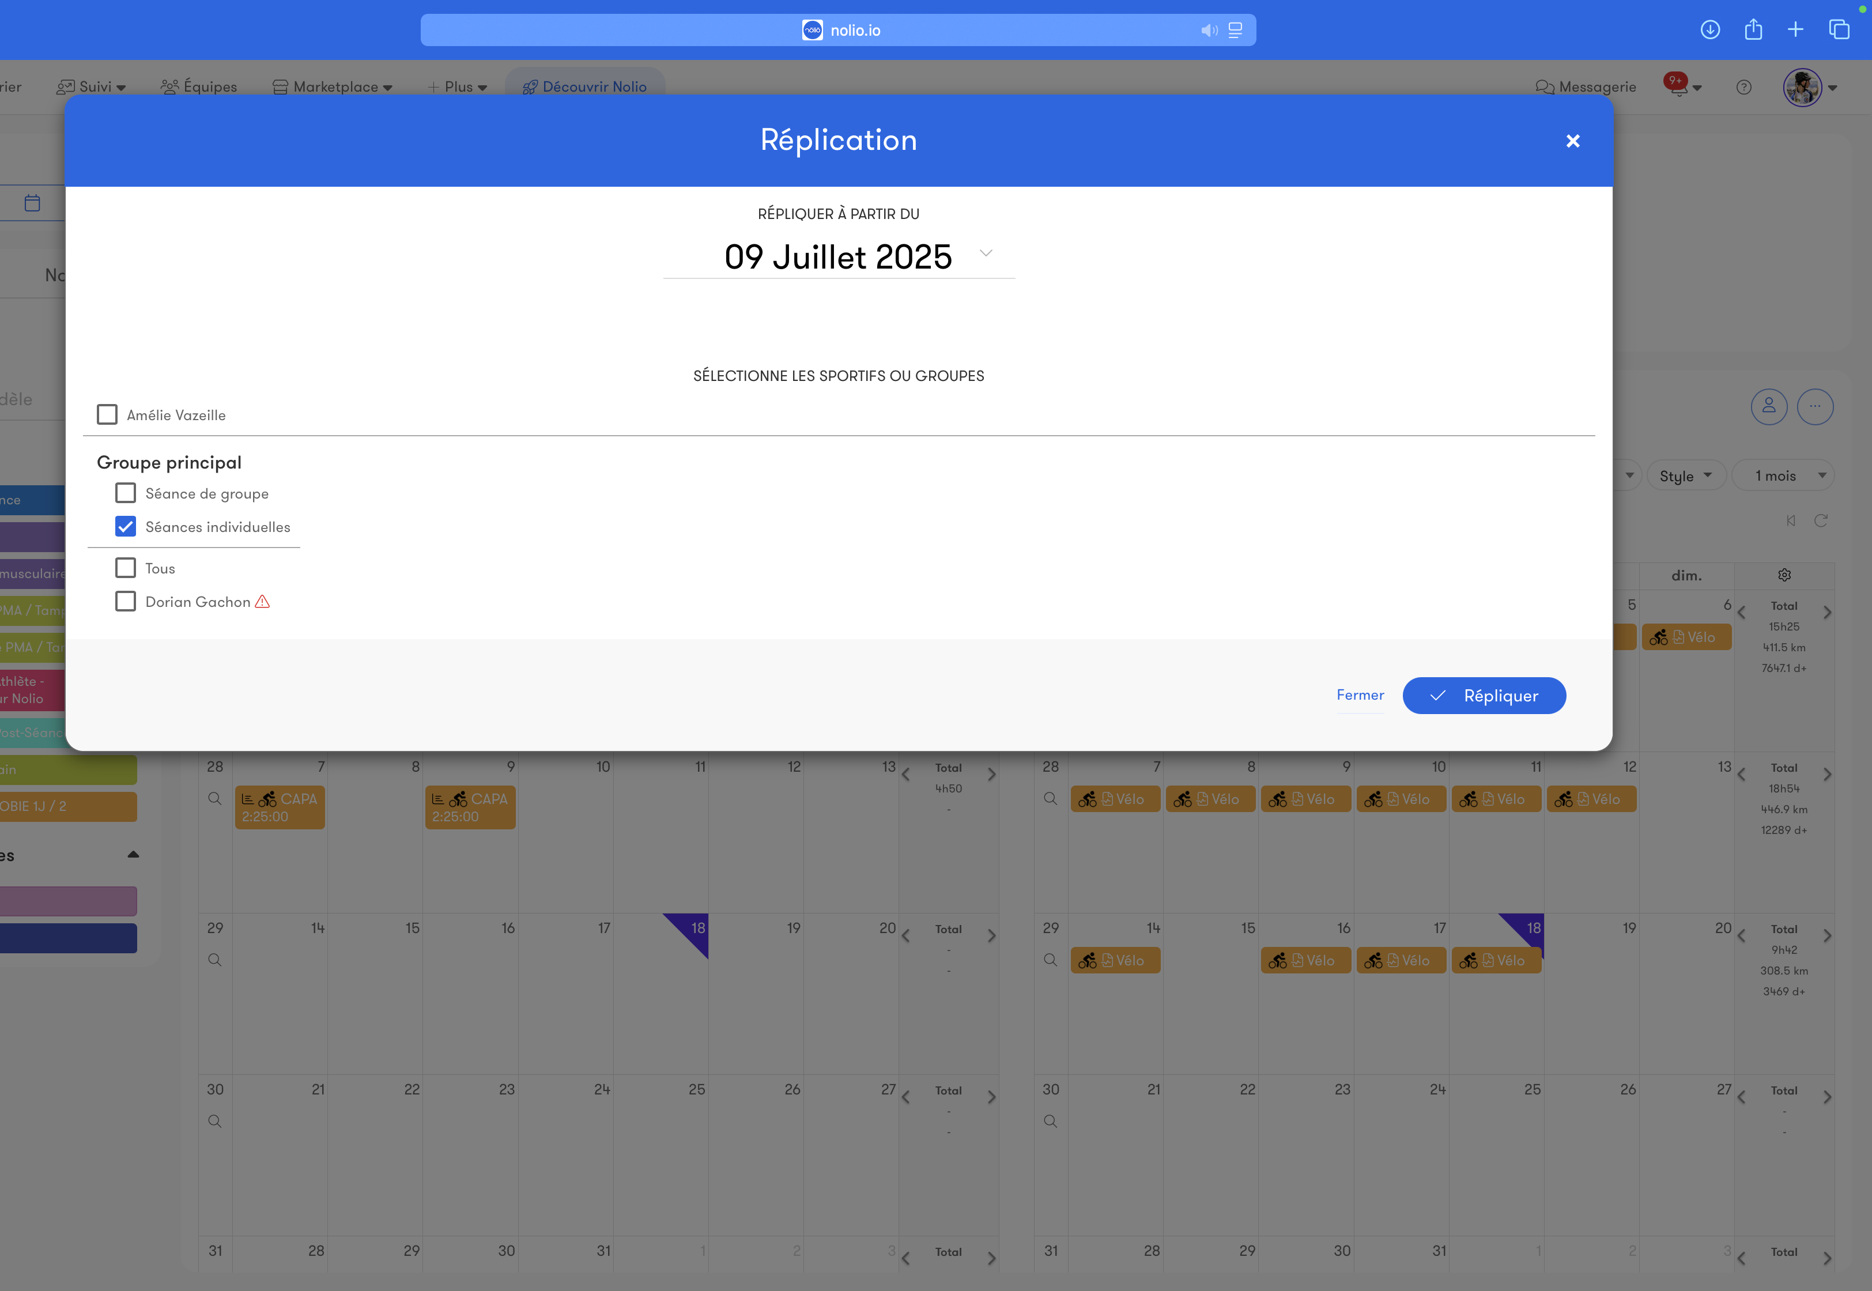Image resolution: width=1872 pixels, height=1291 pixels.
Task: Click the audio speaker icon in the address bar
Action: pyautogui.click(x=1209, y=31)
